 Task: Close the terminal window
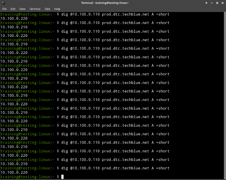[x=223, y=3]
